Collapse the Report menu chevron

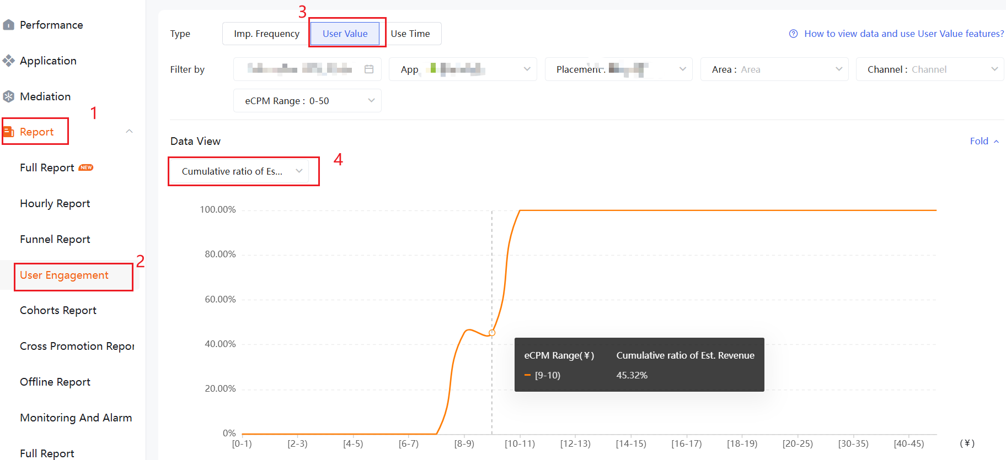(129, 131)
